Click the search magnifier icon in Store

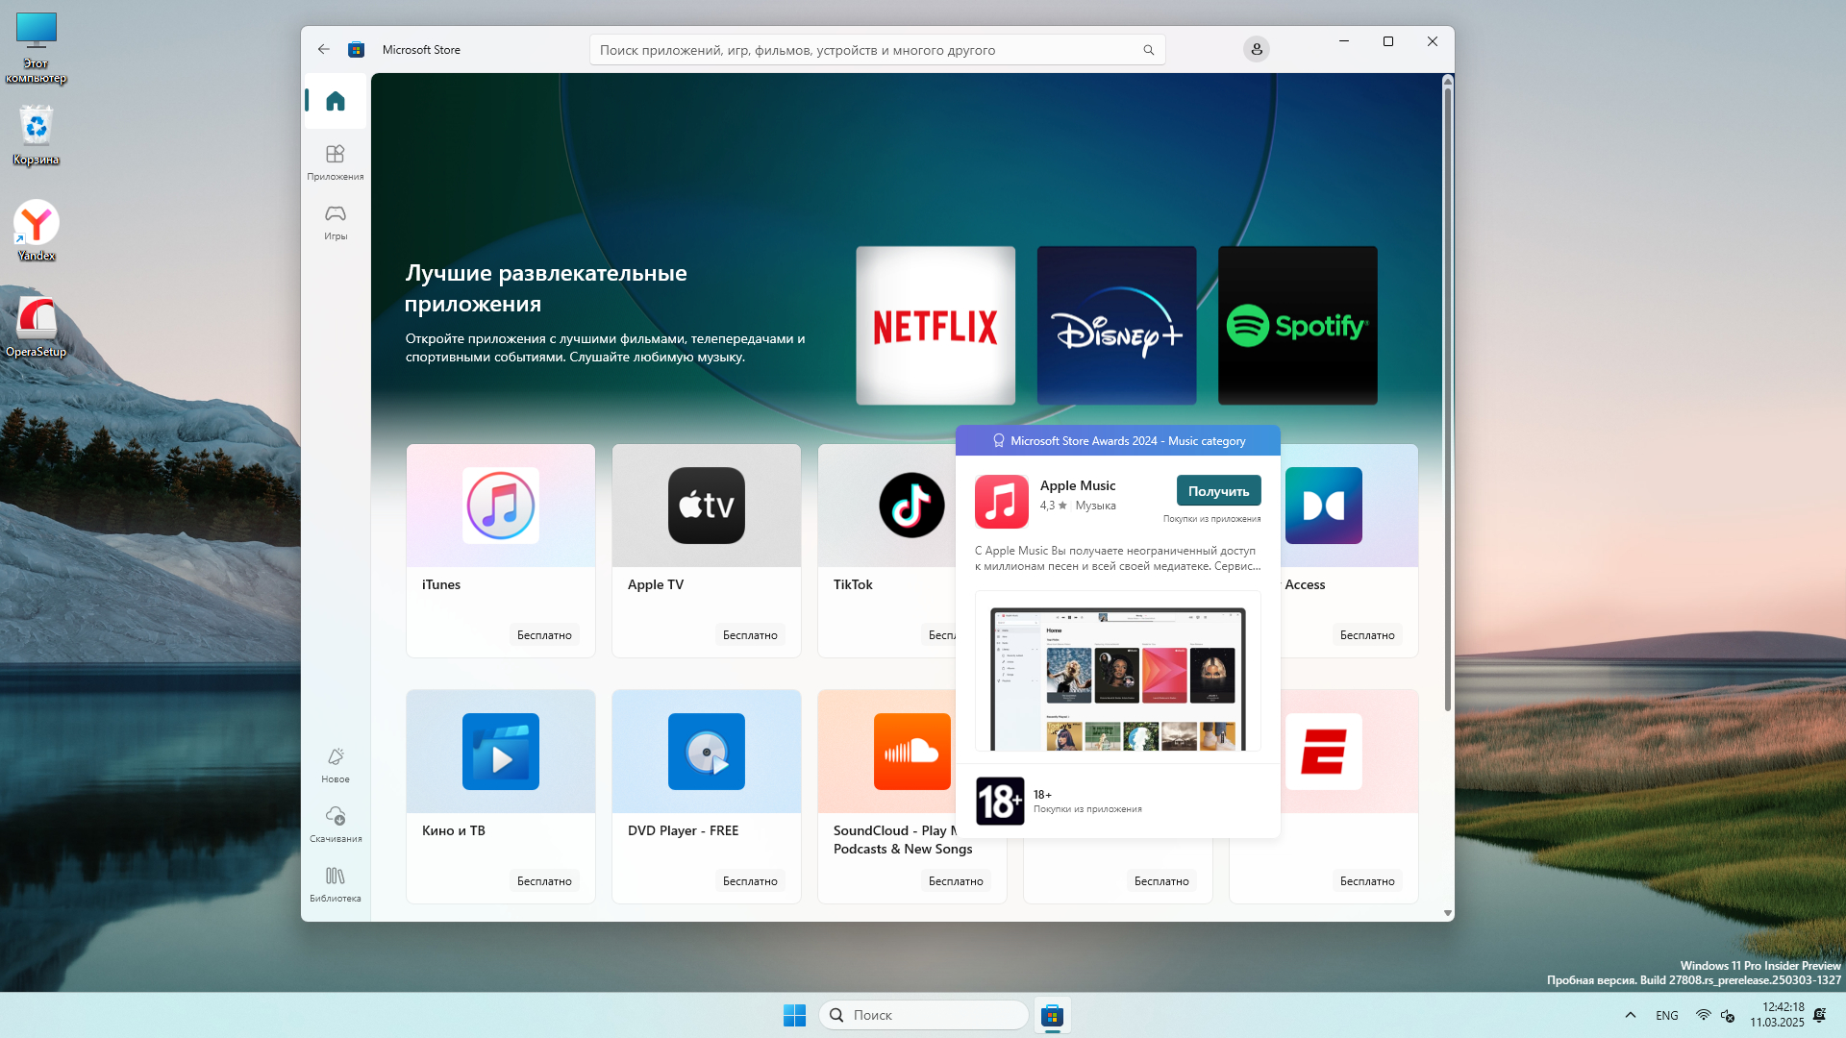click(1148, 50)
